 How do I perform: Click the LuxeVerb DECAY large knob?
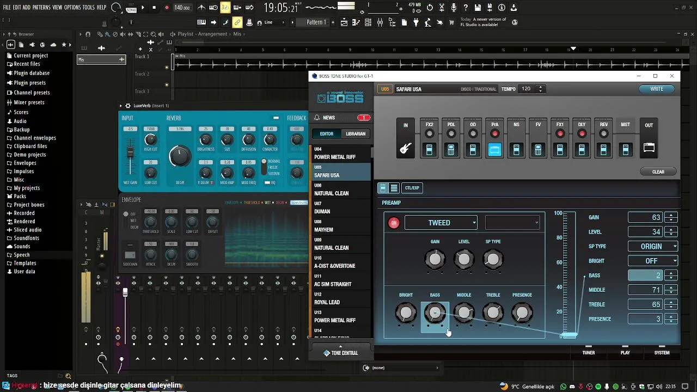180,157
